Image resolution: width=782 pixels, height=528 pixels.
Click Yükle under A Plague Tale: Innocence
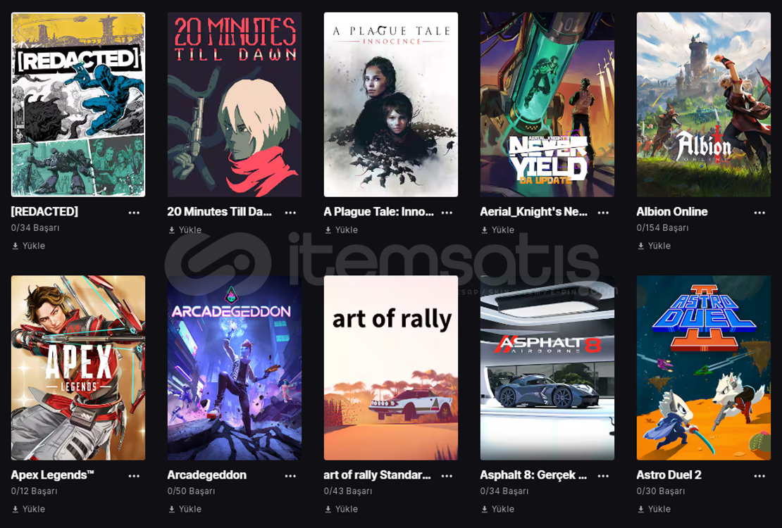point(341,230)
